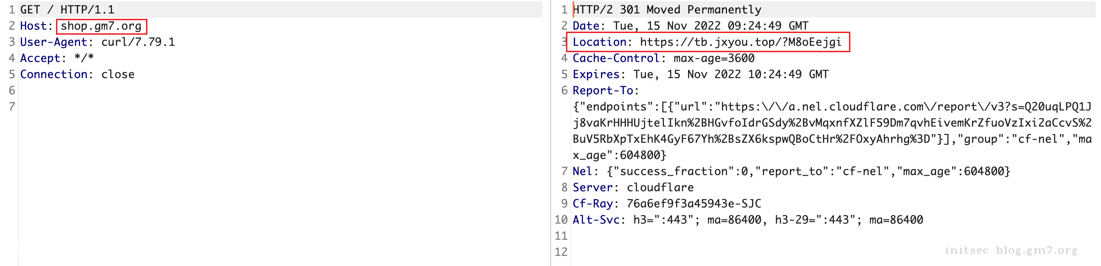Click the Alt-Svc header name
This screenshot has width=1101, height=266.
pos(596,220)
